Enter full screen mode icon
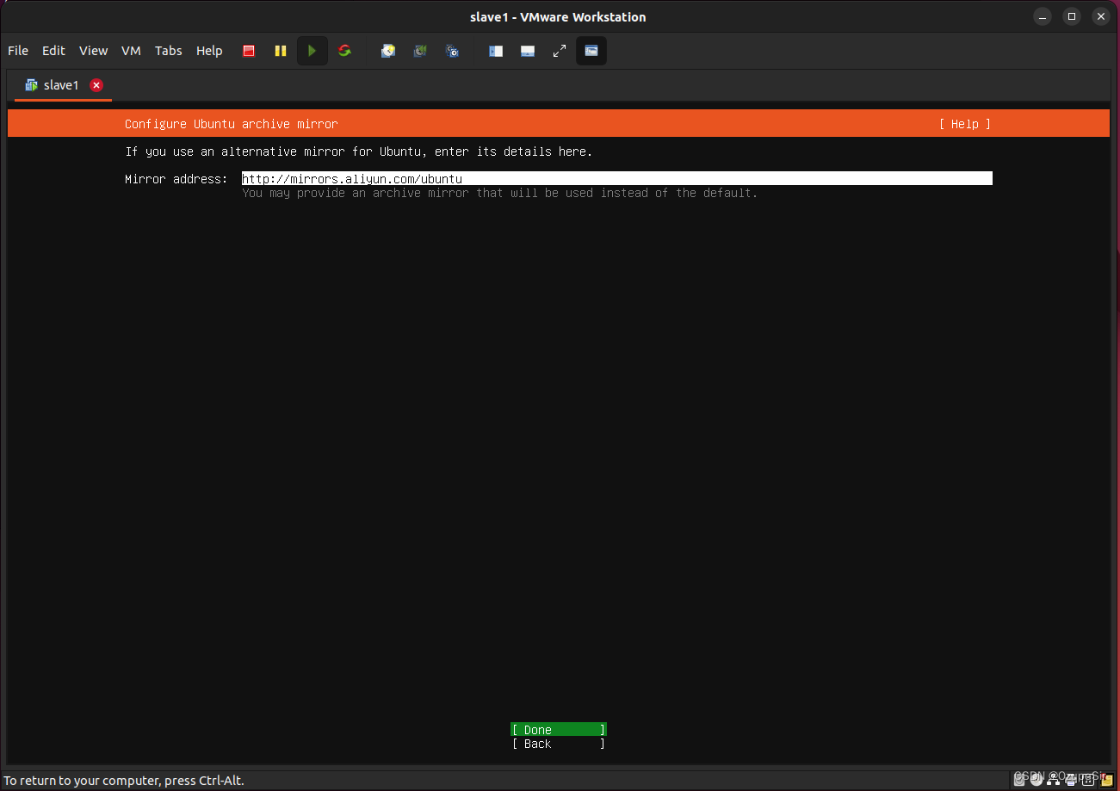1120x791 pixels. click(560, 51)
